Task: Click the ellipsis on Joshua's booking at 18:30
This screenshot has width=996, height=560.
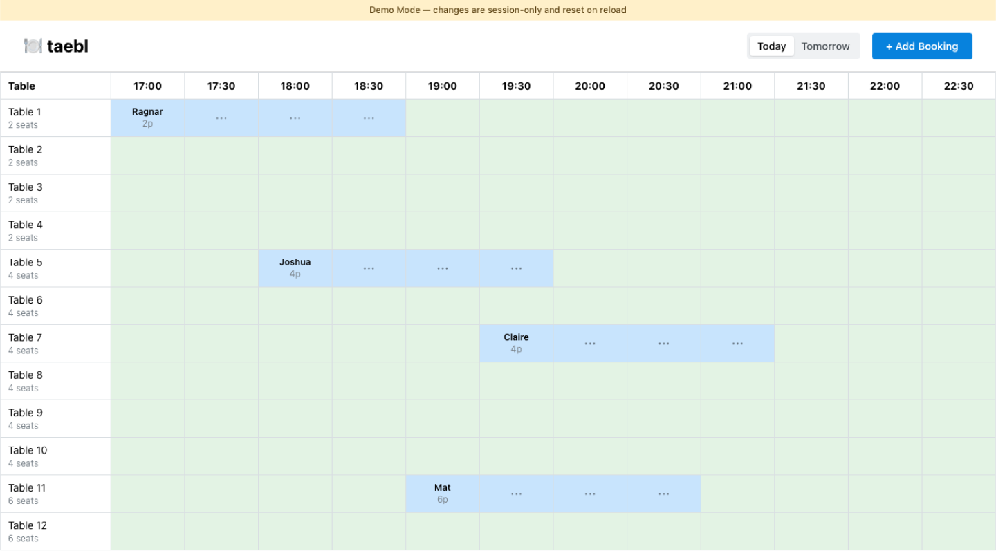Action: tap(369, 268)
